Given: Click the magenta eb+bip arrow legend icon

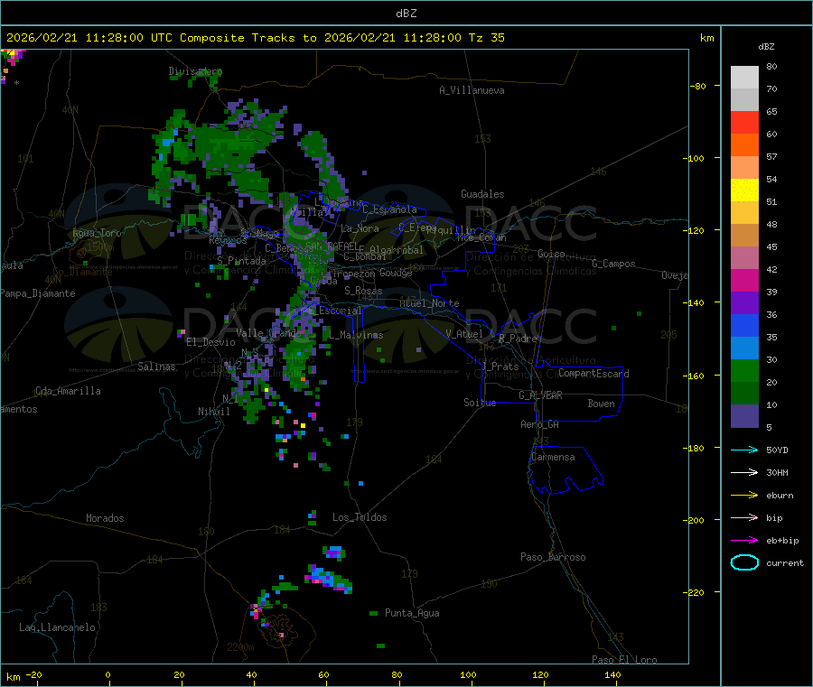Looking at the screenshot, I should pos(744,541).
